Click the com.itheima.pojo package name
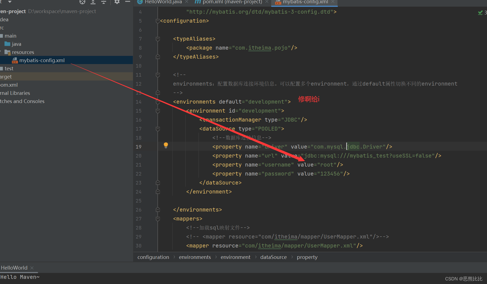The height and width of the screenshot is (284, 487). click(x=261, y=48)
